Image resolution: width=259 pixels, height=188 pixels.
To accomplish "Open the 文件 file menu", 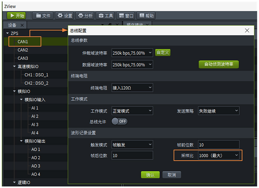I will click(43, 16).
